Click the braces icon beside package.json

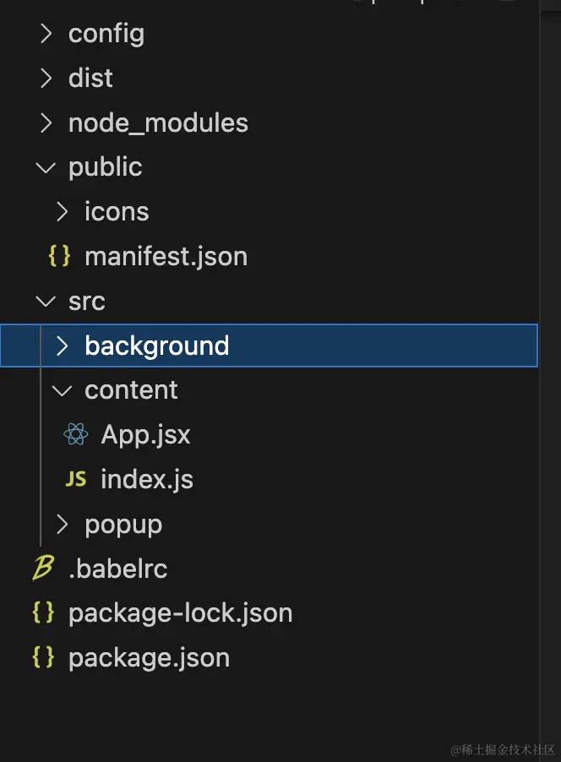pos(43,657)
